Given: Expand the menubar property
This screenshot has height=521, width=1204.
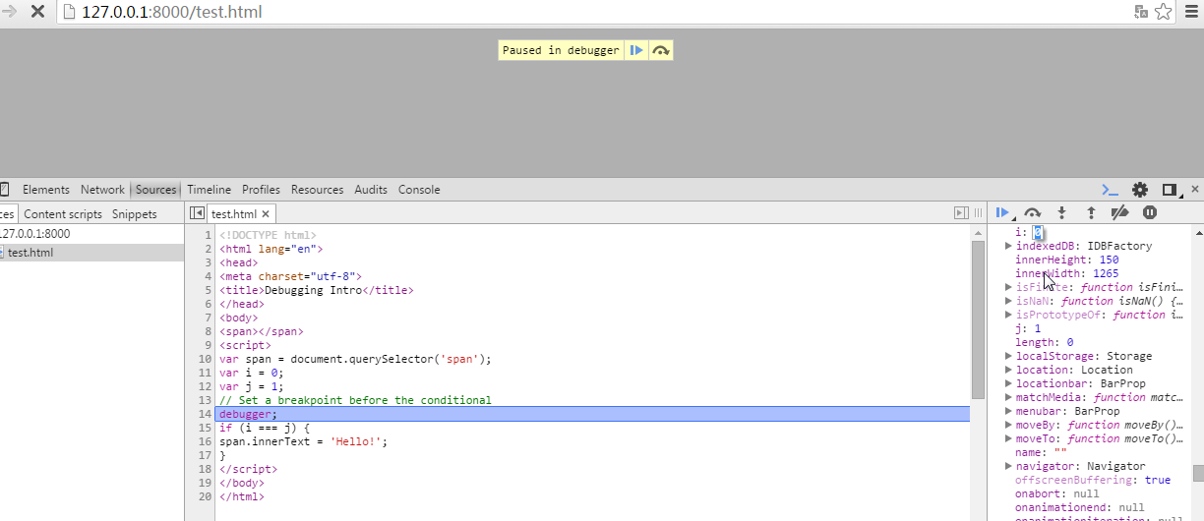Looking at the screenshot, I should tap(1008, 411).
